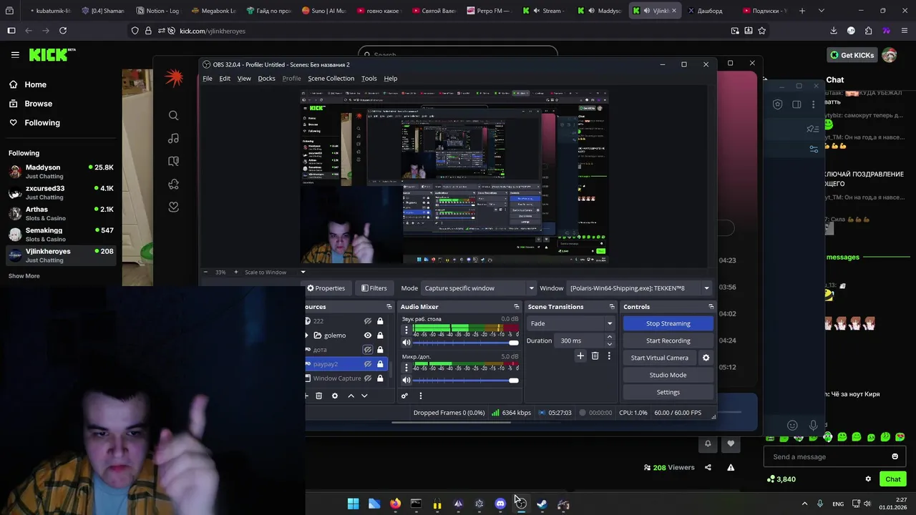The height and width of the screenshot is (515, 916).
Task: Enter Studio Mode in OBS
Action: tap(668, 375)
